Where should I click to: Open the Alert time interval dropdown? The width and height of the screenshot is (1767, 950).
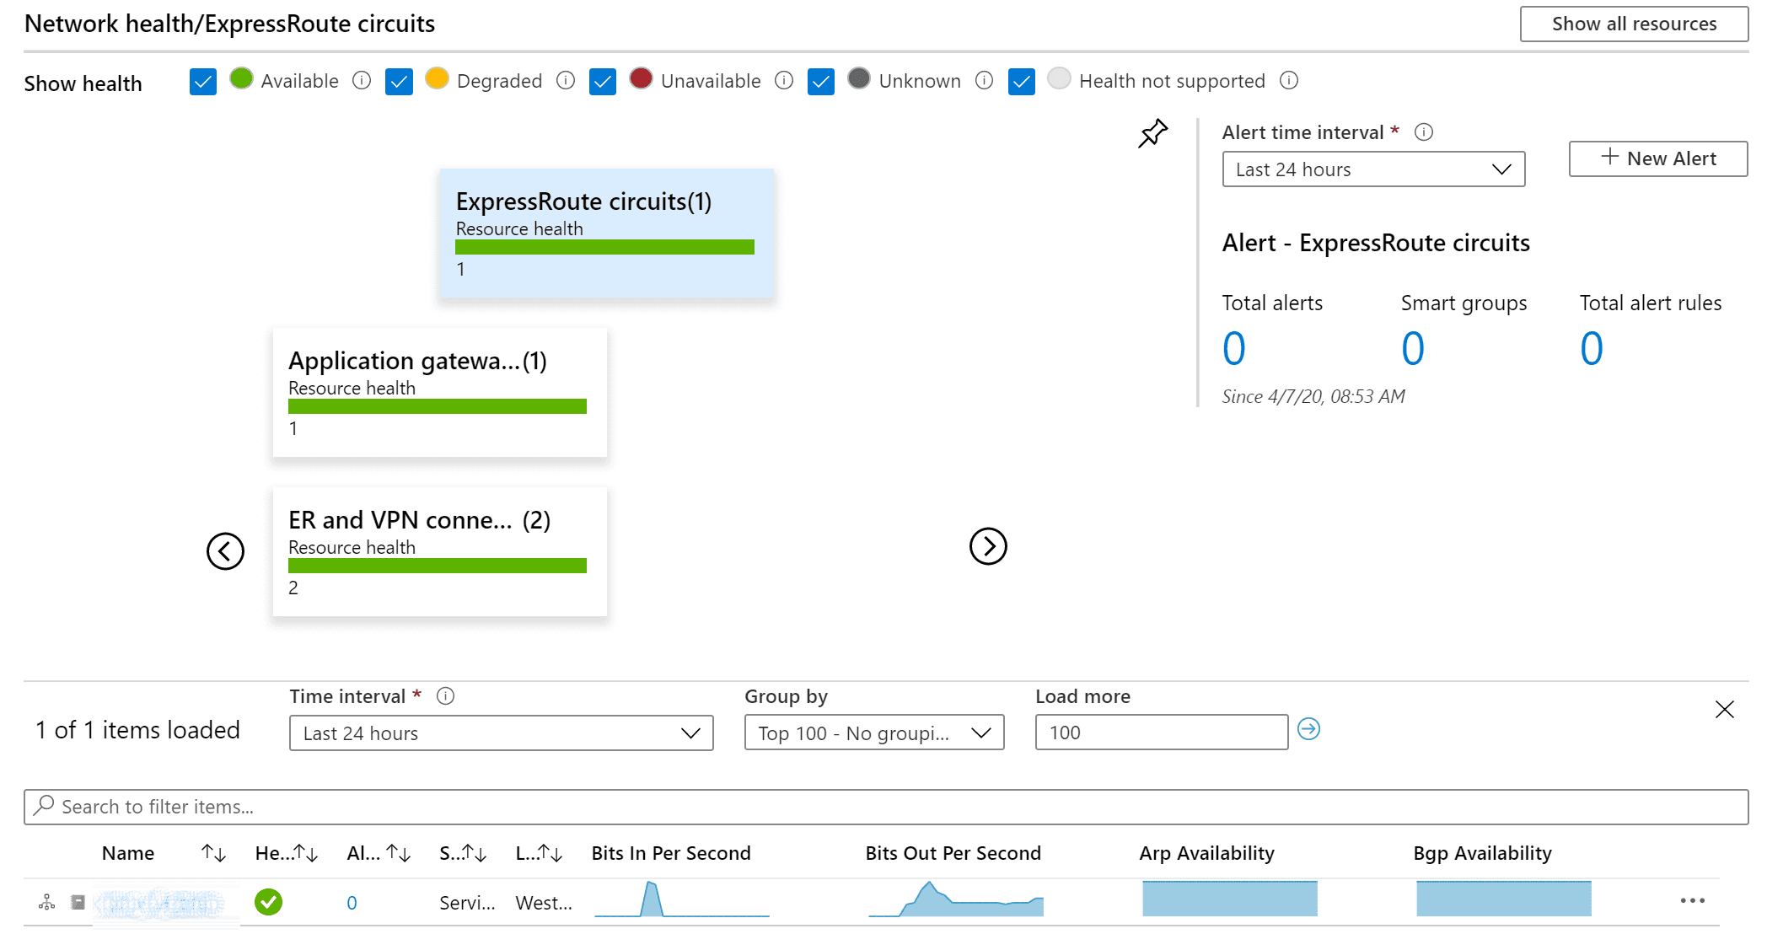click(x=1373, y=169)
